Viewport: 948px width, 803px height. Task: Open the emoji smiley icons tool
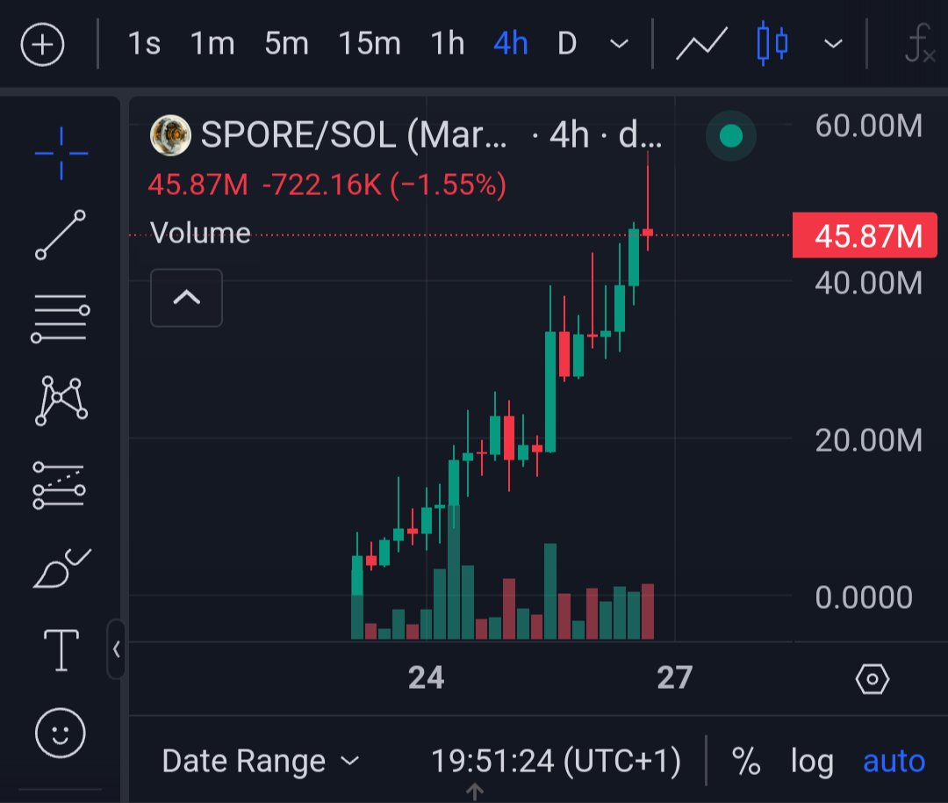point(61,733)
